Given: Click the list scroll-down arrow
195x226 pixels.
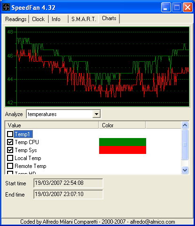Looking at the screenshot, I should click(x=185, y=170).
